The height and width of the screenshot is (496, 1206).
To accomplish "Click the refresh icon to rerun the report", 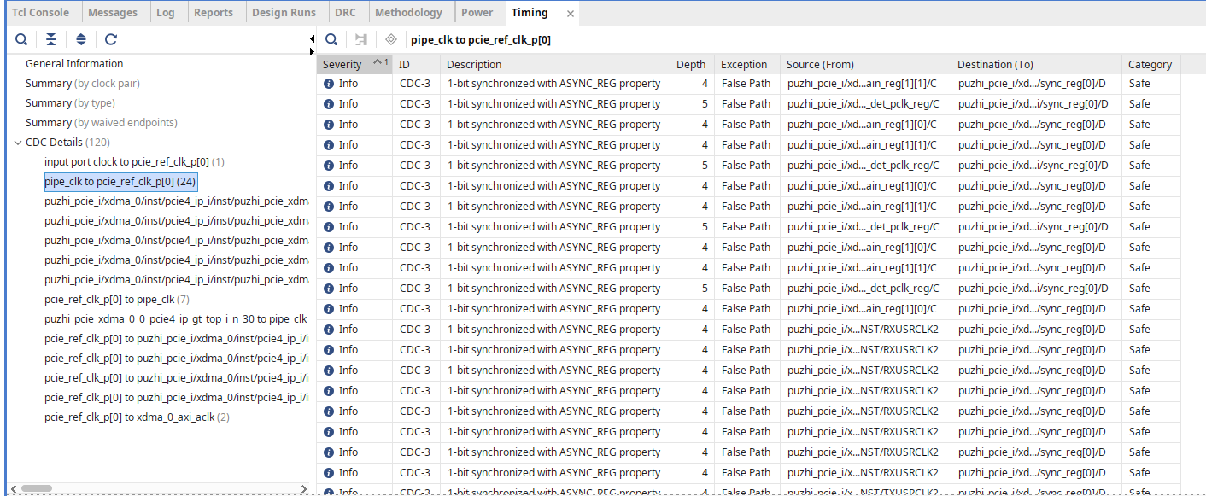I will tap(111, 39).
